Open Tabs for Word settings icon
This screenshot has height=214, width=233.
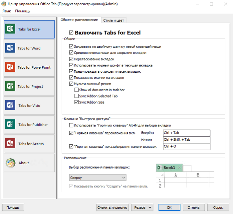10,48
